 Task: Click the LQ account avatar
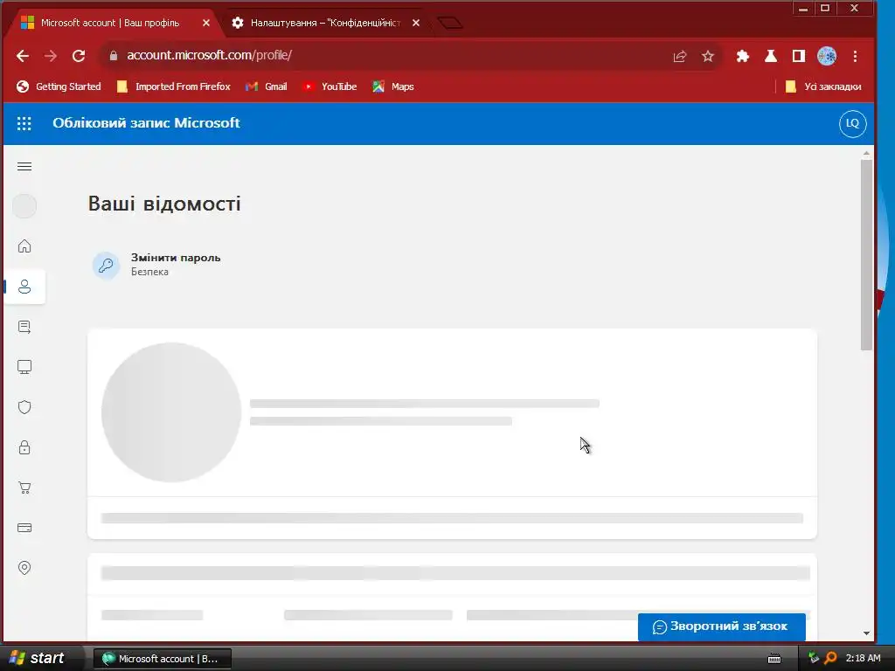pos(852,123)
